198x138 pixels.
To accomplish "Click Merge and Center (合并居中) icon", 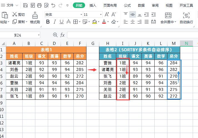I will (168, 15).
